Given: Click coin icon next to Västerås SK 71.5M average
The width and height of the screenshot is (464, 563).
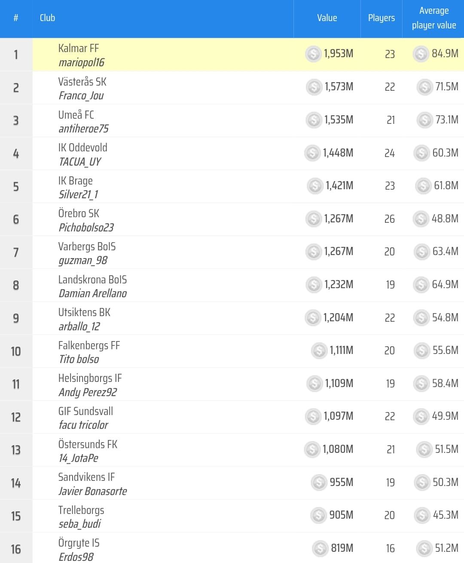Looking at the screenshot, I should click(x=424, y=87).
